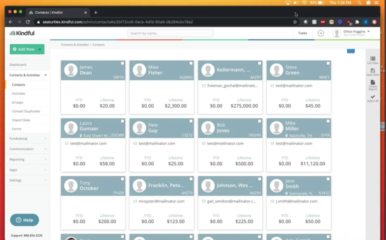Open Create Report icon

pos(373,82)
